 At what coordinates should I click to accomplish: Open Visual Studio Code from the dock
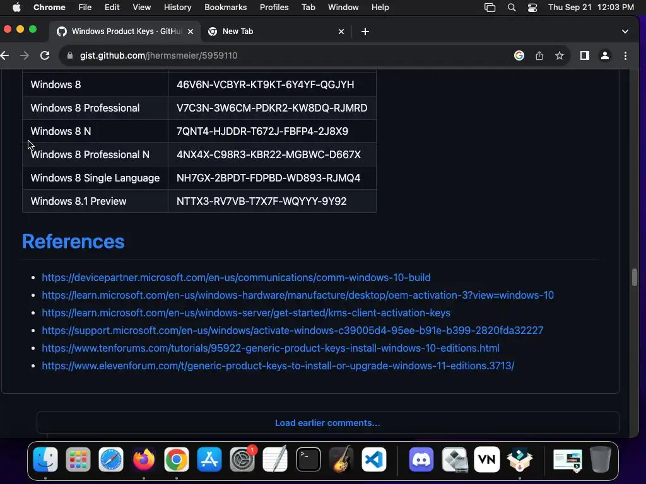click(x=374, y=459)
